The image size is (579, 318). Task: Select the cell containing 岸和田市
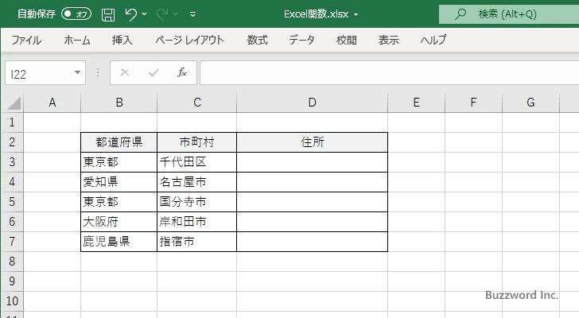(x=196, y=222)
